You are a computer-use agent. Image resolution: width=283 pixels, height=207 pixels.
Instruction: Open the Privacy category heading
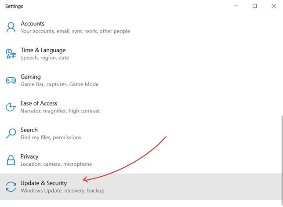pyautogui.click(x=29, y=156)
